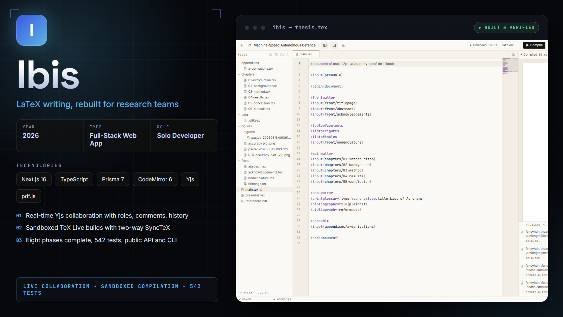Click line 18 input chapters/01-introduction
The width and height of the screenshot is (563, 317).
point(343,159)
